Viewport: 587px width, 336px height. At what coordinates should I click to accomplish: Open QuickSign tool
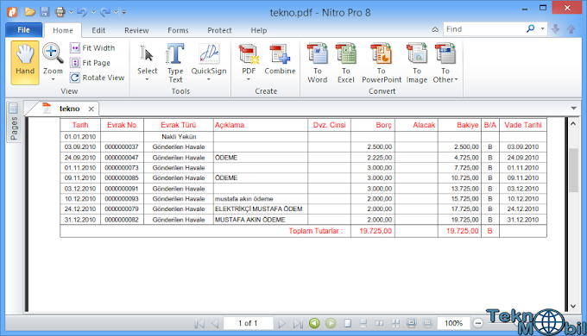click(209, 59)
